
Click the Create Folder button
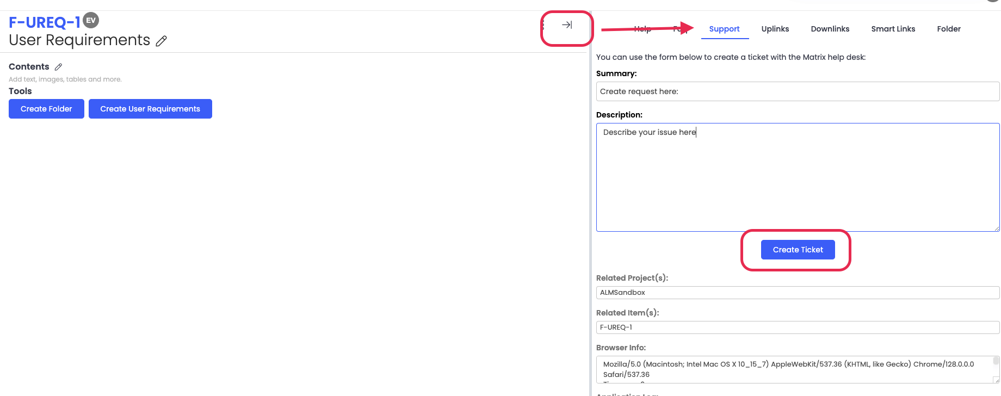click(x=46, y=109)
